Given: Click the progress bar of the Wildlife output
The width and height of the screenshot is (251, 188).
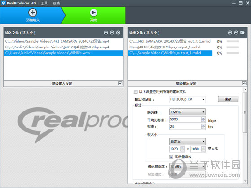Looking at the screenshot, I should pyautogui.click(x=233, y=53).
